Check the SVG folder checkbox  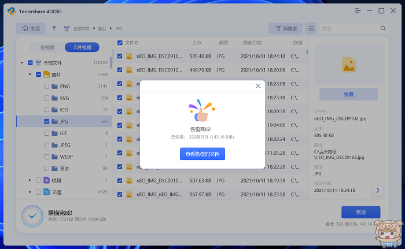tap(47, 98)
